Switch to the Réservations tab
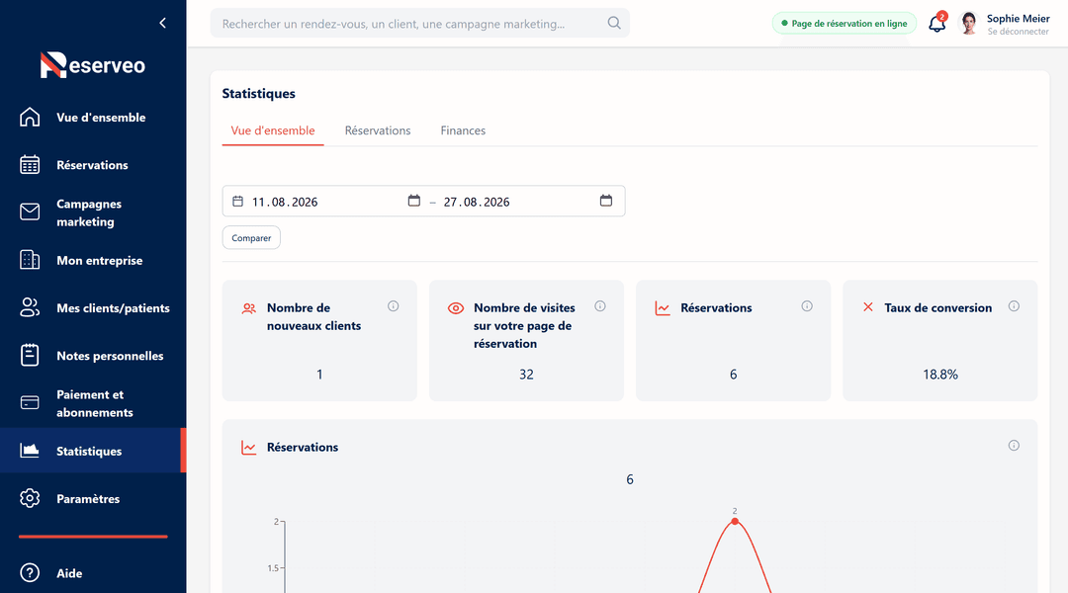Screen dimensions: 1068x593 click(378, 130)
